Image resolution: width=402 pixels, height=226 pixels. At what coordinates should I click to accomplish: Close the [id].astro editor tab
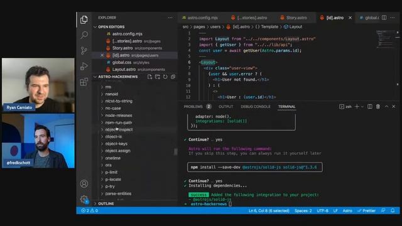350,18
